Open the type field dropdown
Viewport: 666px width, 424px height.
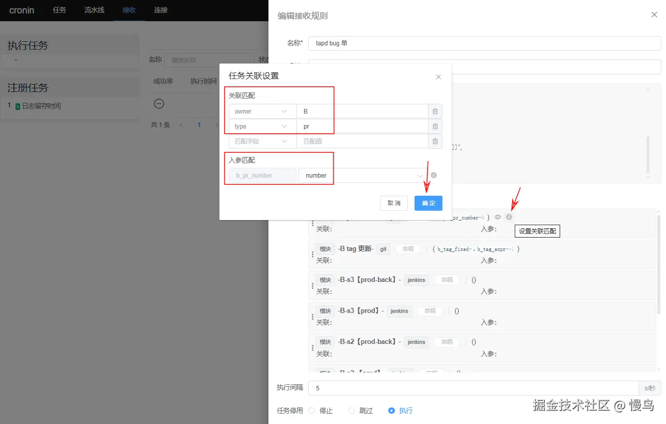coord(262,127)
